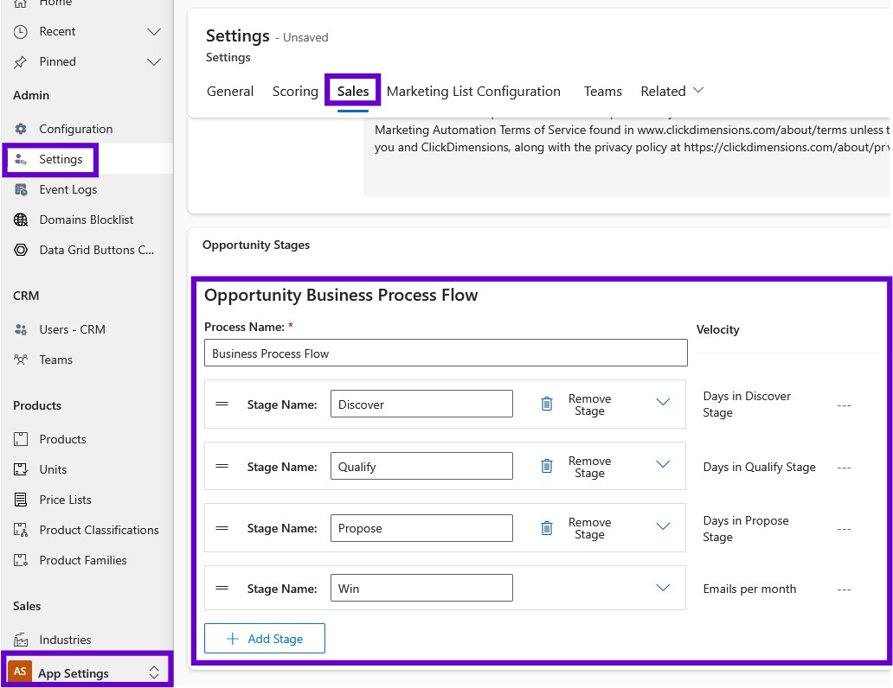The image size is (893, 688).
Task: Click the Recent clock icon
Action: pos(21,32)
